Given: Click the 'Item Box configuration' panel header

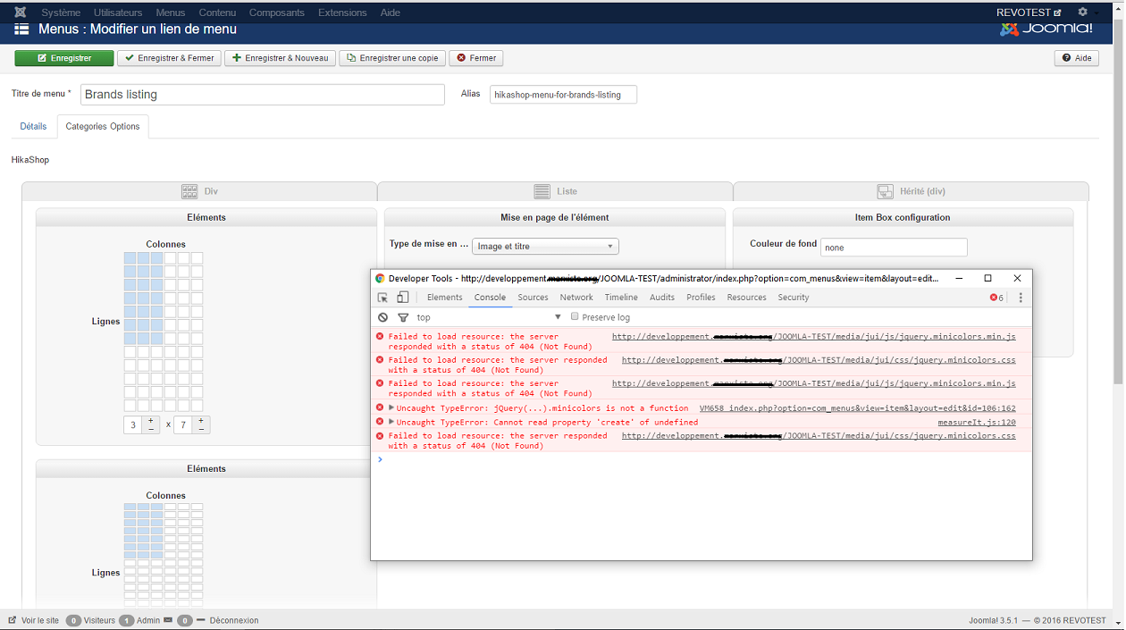Looking at the screenshot, I should coord(903,217).
